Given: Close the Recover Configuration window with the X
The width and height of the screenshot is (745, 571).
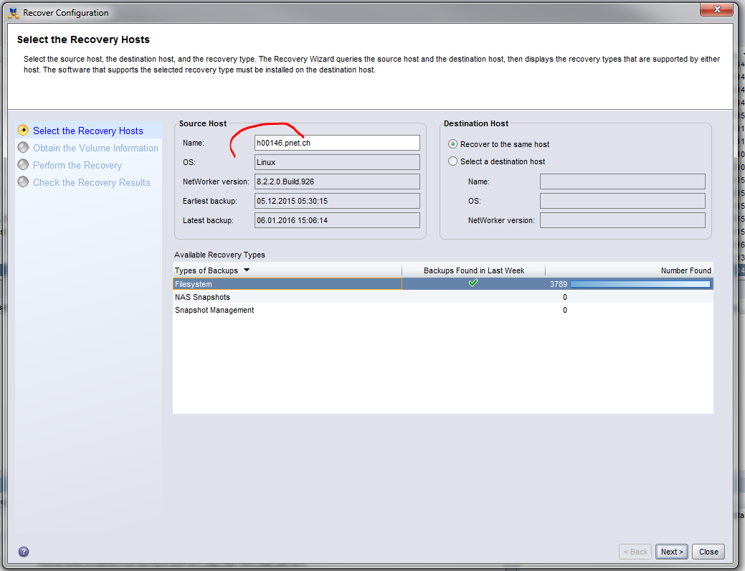Looking at the screenshot, I should [x=717, y=9].
